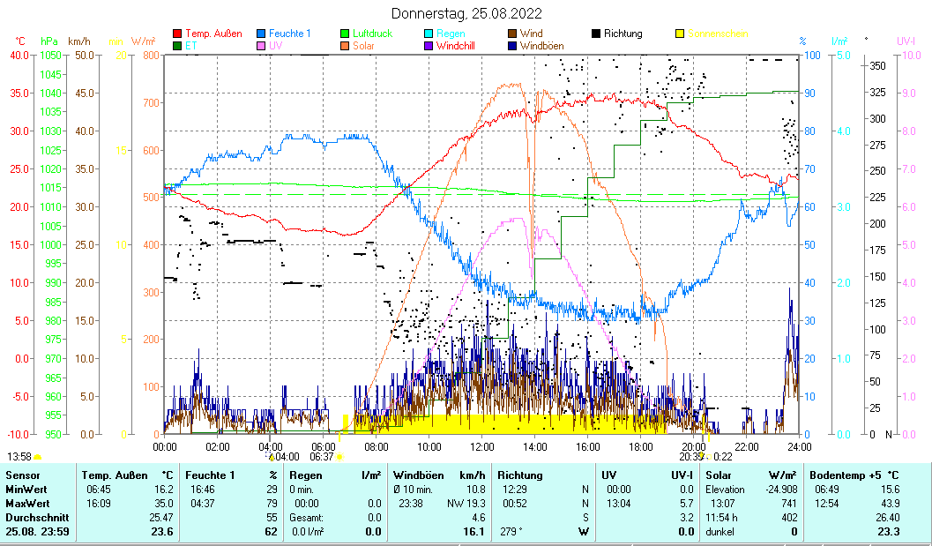Image resolution: width=932 pixels, height=546 pixels.
Task: Click the pink UV legend swatch
Action: click(261, 46)
